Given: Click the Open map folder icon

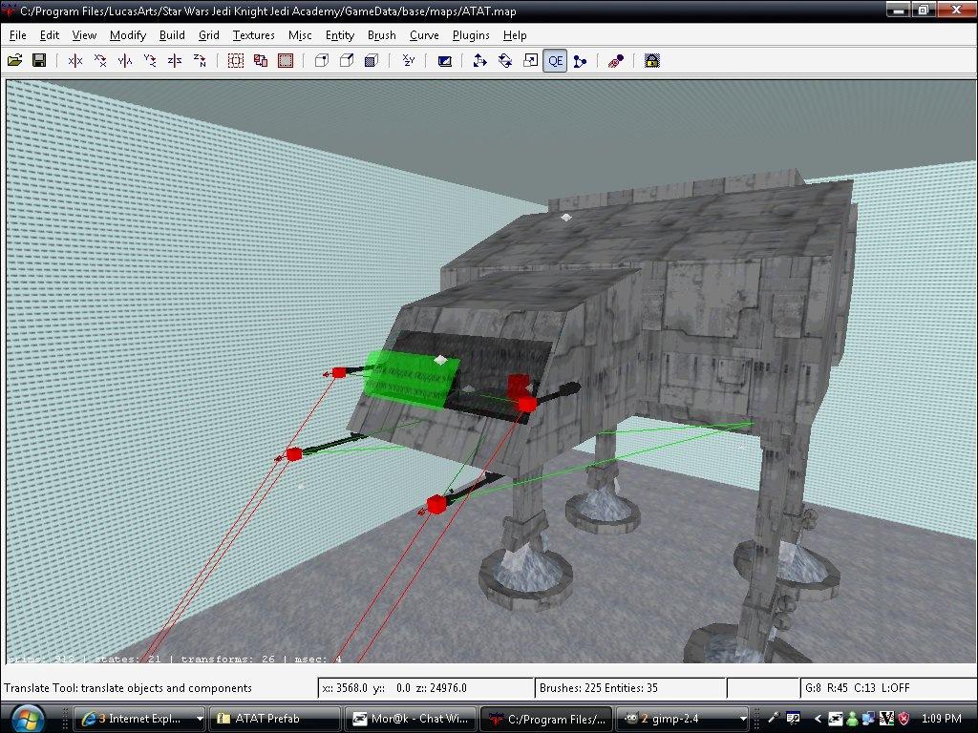Looking at the screenshot, I should coord(14,61).
